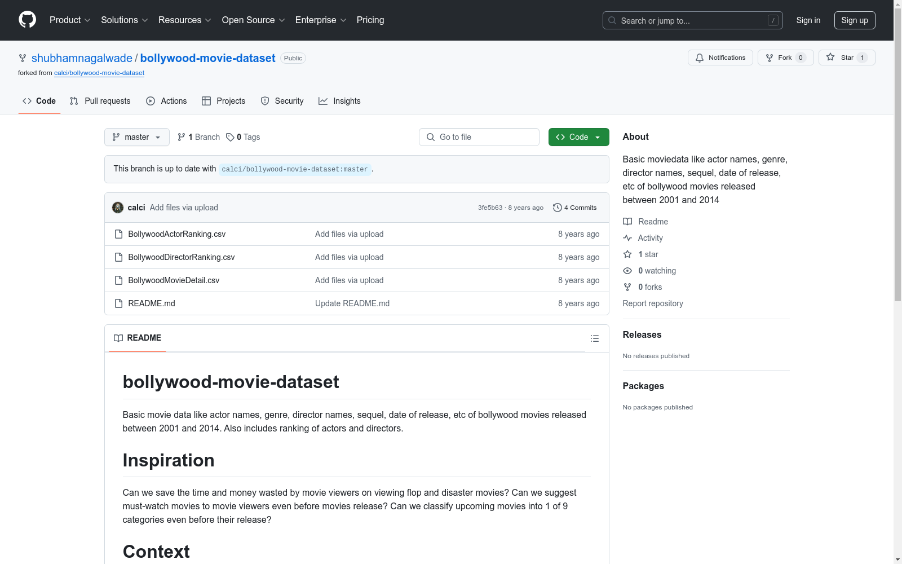The image size is (902, 564).
Task: Expand the Solutions dropdown
Action: point(124,20)
